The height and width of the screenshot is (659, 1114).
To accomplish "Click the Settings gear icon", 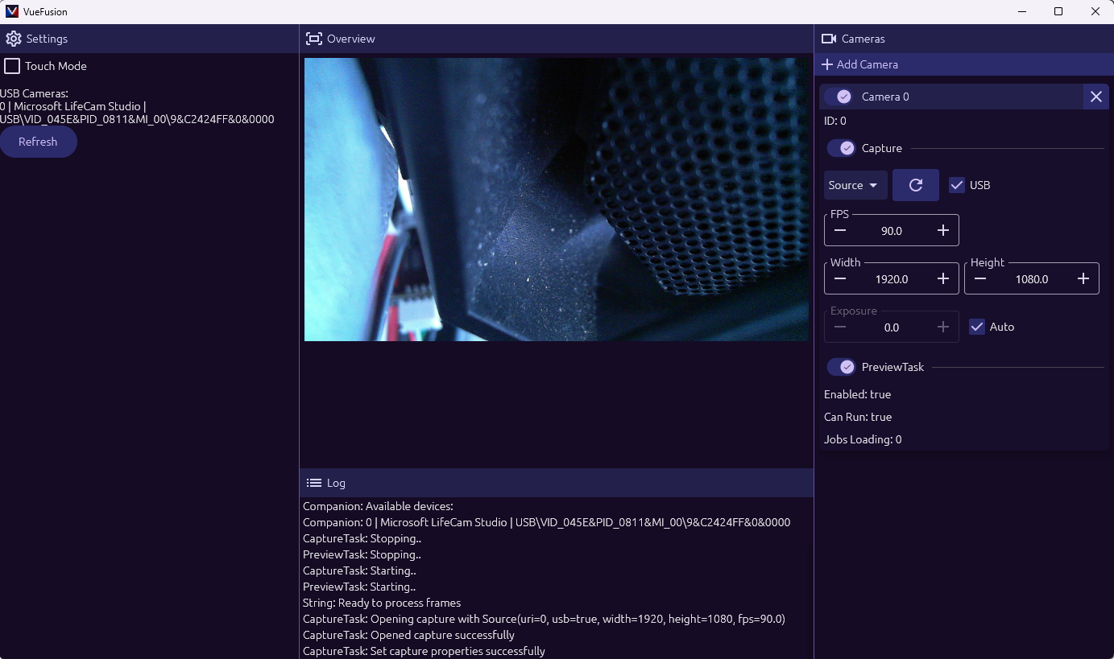I will coord(14,39).
